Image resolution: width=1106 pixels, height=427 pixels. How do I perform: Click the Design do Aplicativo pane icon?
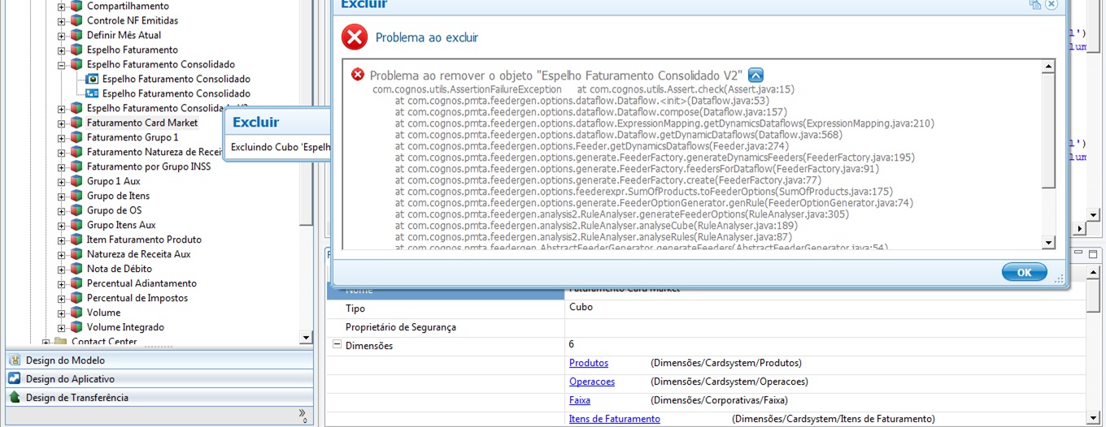click(x=15, y=379)
